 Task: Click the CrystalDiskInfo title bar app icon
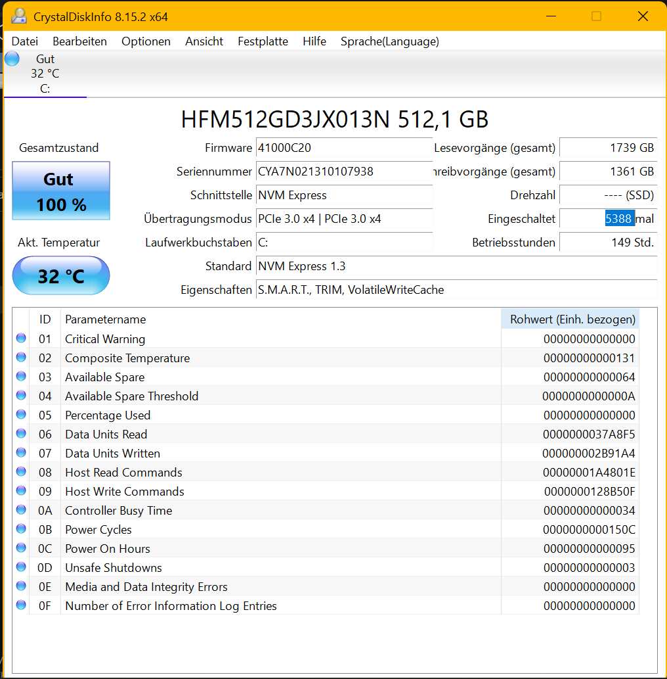18,16
